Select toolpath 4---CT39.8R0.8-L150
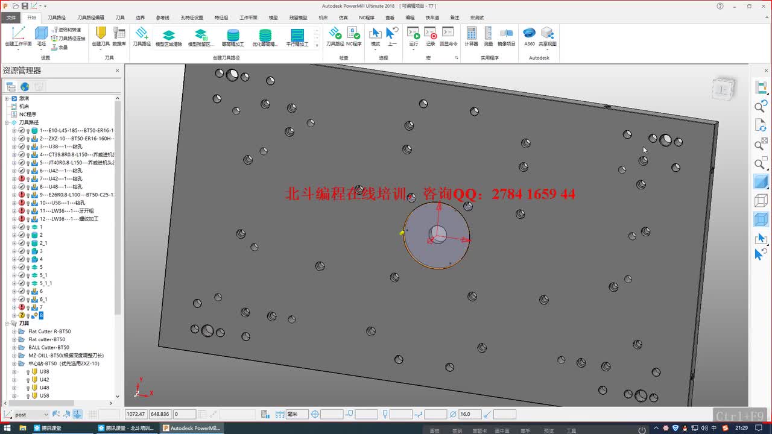The image size is (772, 434). coord(77,154)
